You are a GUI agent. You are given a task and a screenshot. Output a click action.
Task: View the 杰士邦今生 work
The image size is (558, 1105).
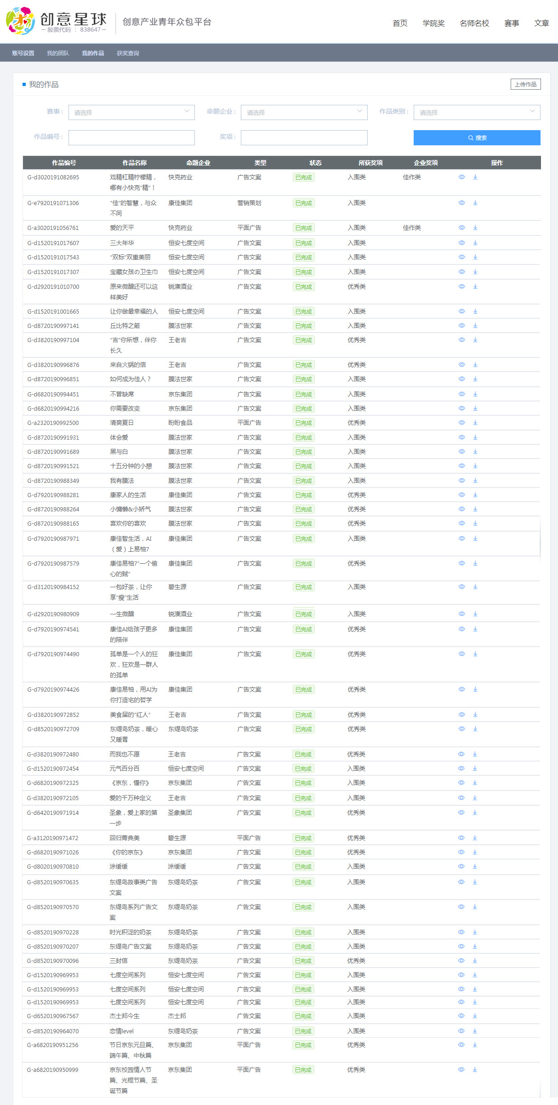coord(461,1016)
